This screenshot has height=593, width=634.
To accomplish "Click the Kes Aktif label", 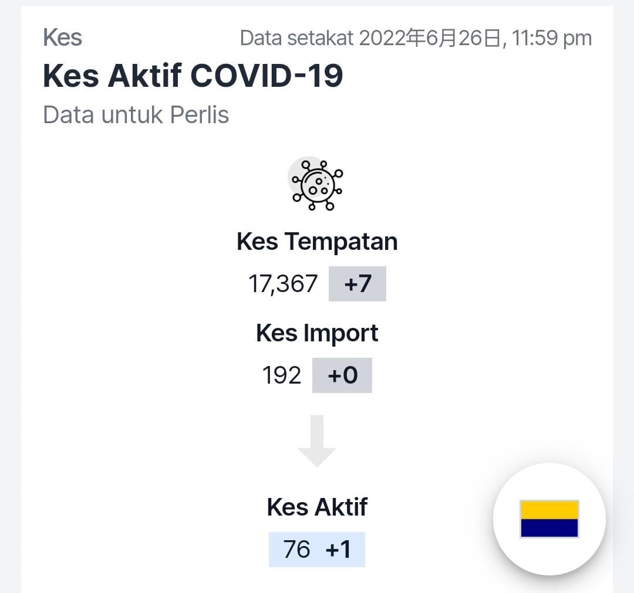I will (x=317, y=507).
